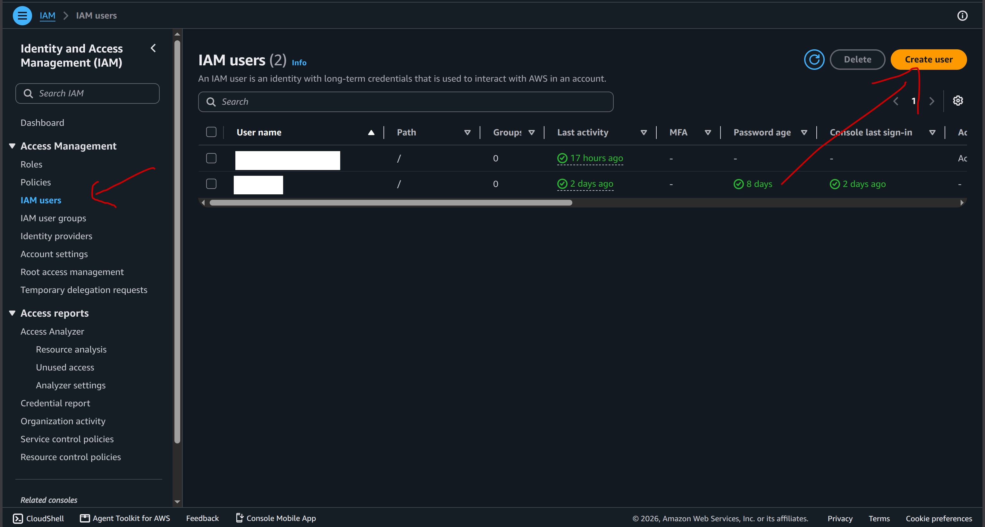Click magnifier icon in Search IAM box

click(28, 93)
